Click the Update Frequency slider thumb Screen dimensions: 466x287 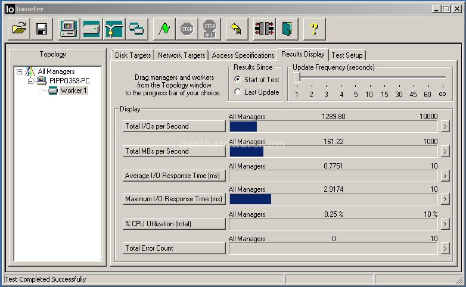(297, 79)
